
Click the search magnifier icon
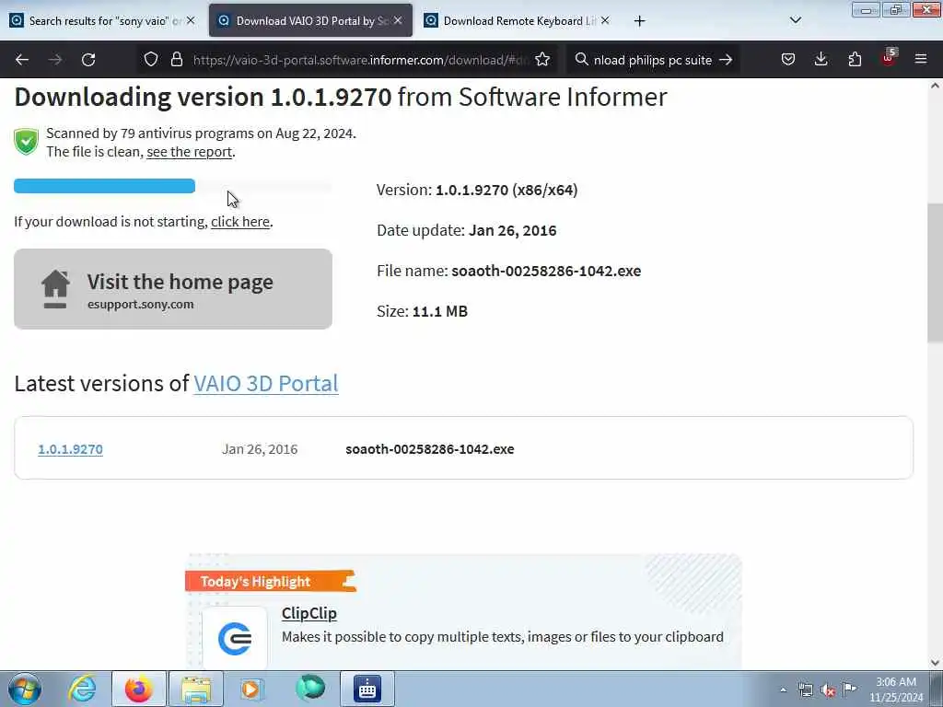pos(581,60)
